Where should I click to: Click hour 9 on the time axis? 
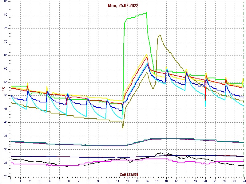98,181
